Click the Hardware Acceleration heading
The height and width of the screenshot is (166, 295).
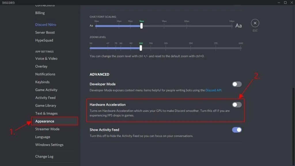pos(107,105)
